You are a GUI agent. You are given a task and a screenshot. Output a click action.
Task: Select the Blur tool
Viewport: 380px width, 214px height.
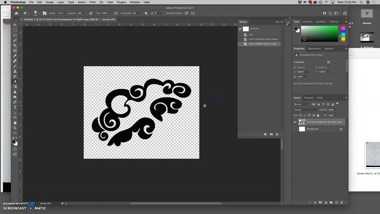15,92
